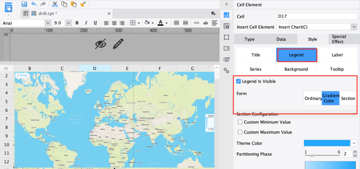This screenshot has width=360, height=169.
Task: Open the conditional attributes panel icon
Action: click(226, 60)
